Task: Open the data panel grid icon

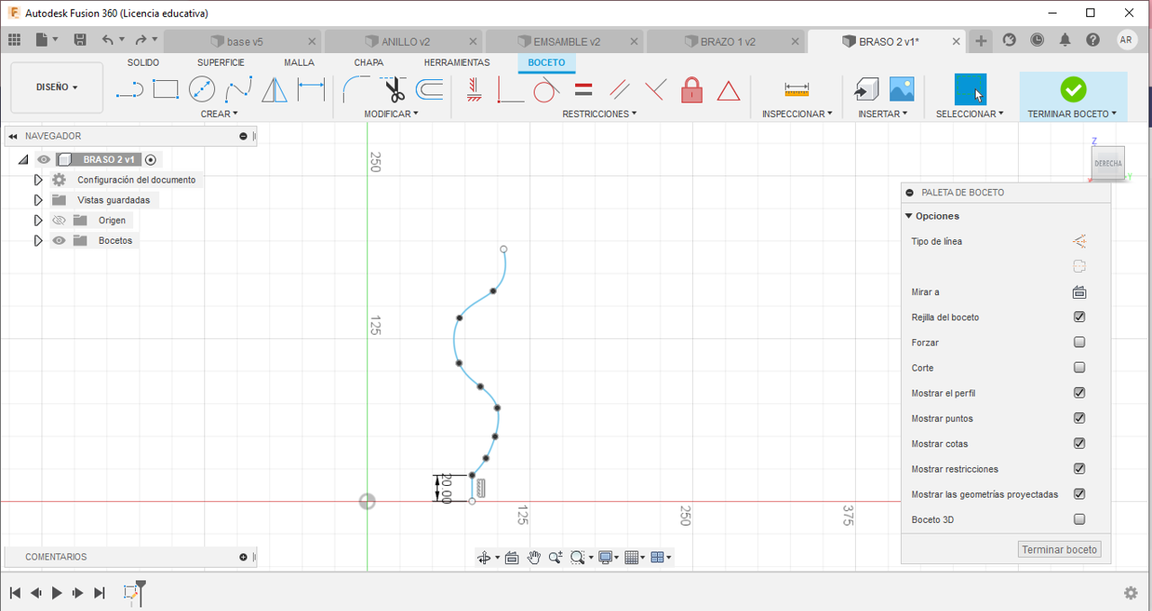Action: 13,40
